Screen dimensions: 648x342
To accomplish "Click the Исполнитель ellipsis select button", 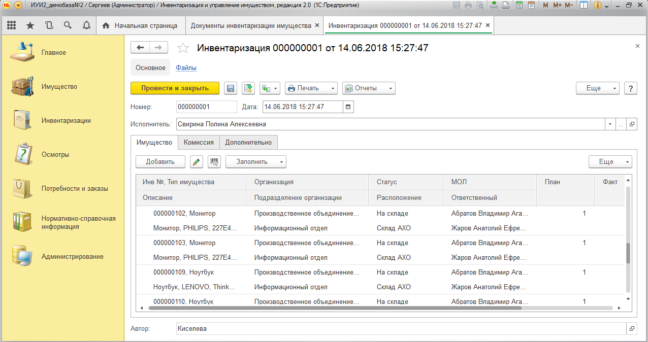I will [621, 124].
